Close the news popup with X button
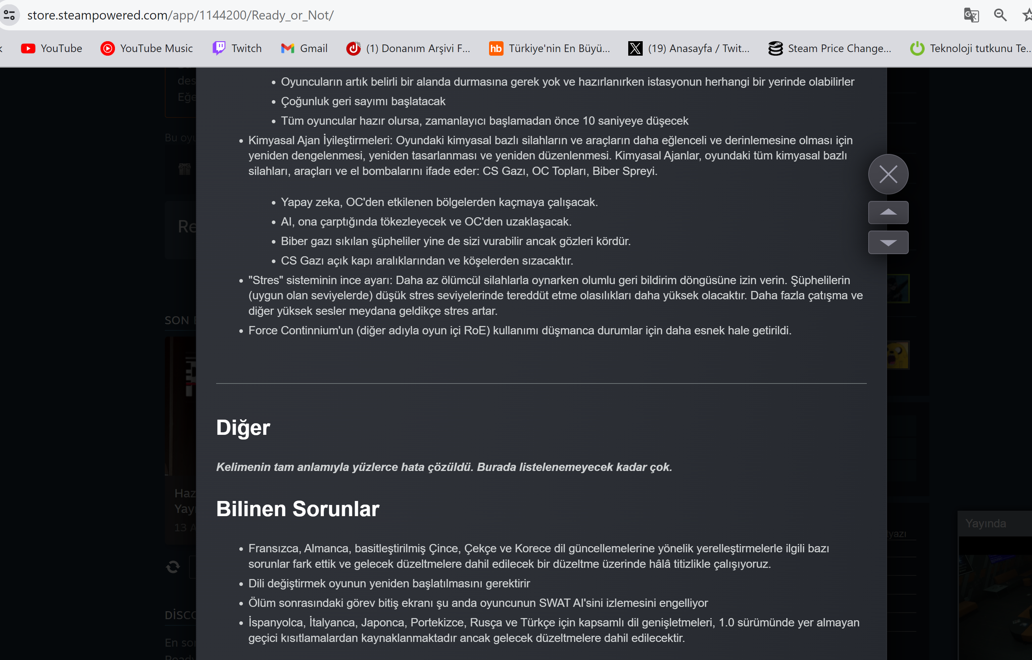This screenshot has width=1032, height=660. [888, 174]
